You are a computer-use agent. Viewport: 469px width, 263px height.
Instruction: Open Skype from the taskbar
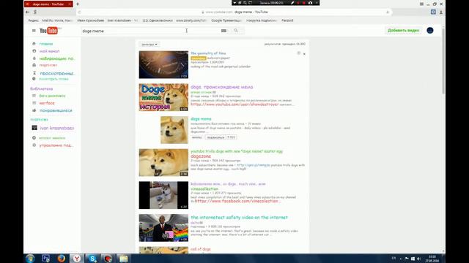(x=92, y=259)
